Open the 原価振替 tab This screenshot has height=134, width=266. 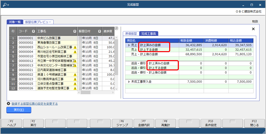click(131, 33)
